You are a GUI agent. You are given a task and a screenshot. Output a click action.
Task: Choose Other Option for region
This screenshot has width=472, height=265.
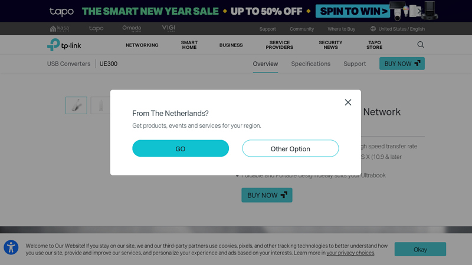click(x=290, y=148)
